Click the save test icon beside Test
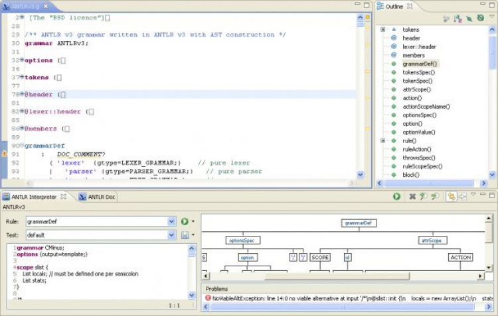Image resolution: width=498 pixels, height=316 pixels. coord(185,235)
